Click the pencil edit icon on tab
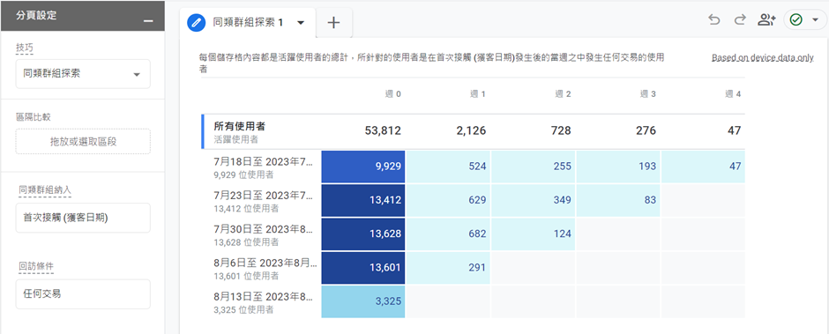 point(197,23)
